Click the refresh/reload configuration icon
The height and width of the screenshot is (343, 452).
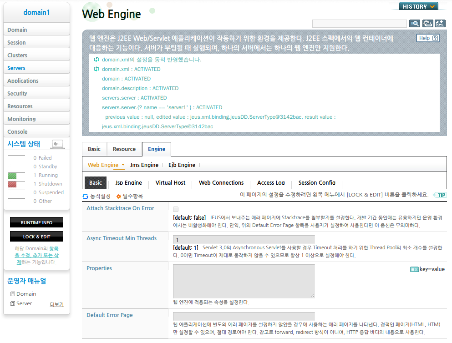click(427, 23)
